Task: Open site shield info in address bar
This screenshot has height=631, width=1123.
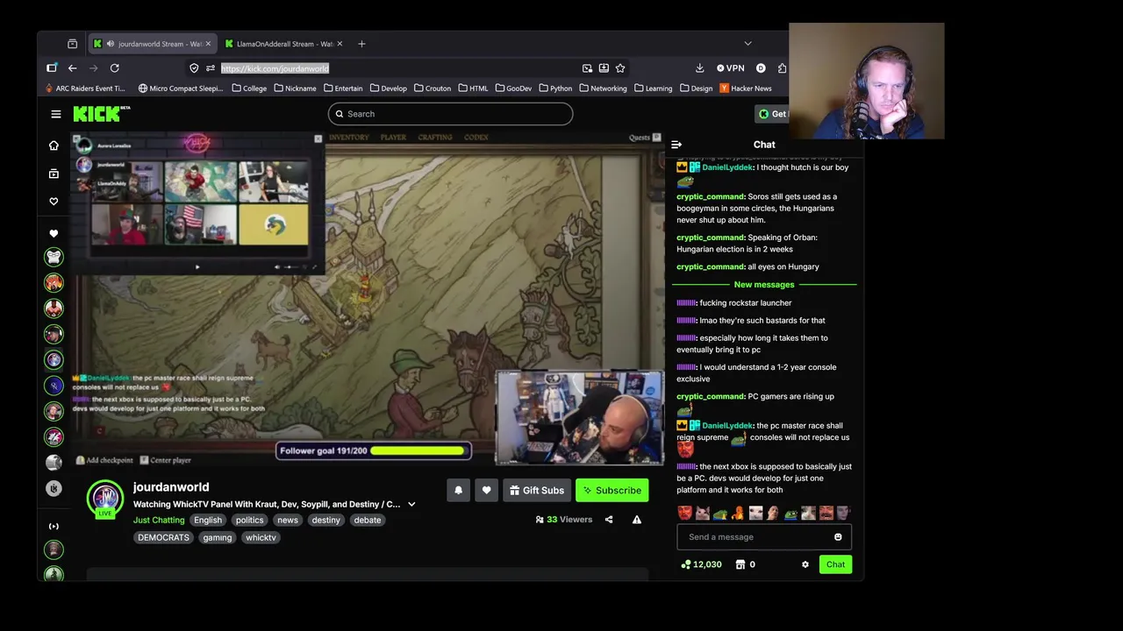Action: [x=194, y=68]
